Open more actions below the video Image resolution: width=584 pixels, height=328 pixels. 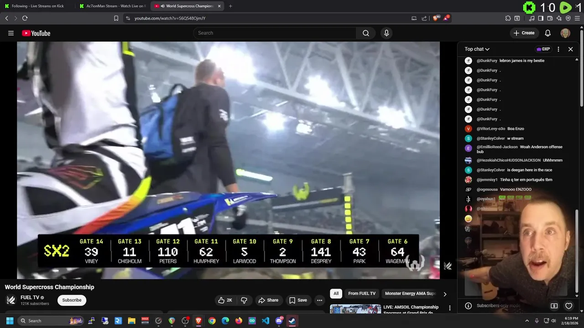pos(319,300)
